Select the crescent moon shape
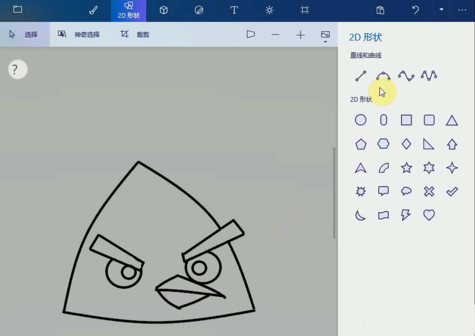475x336 pixels. coord(360,215)
